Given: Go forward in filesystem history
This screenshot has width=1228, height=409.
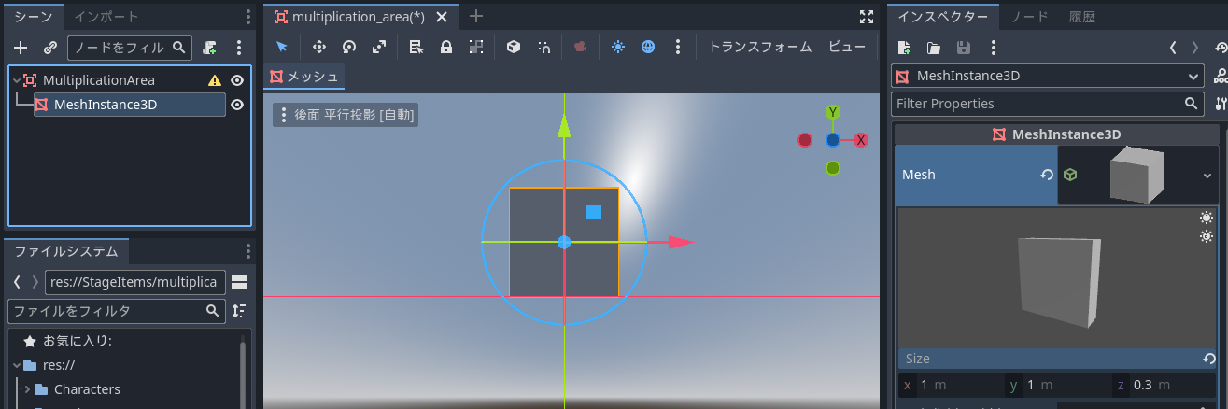Looking at the screenshot, I should (35, 281).
